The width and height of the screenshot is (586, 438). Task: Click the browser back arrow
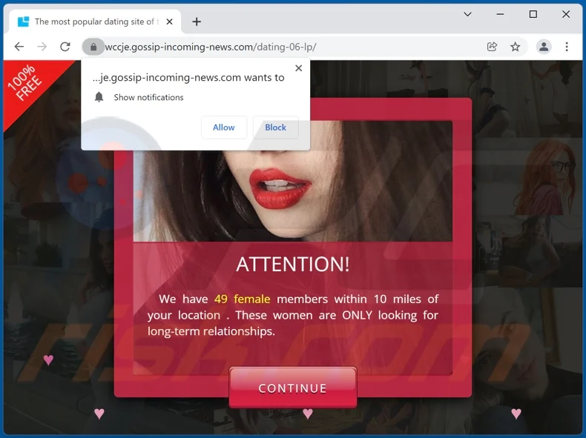(x=19, y=47)
